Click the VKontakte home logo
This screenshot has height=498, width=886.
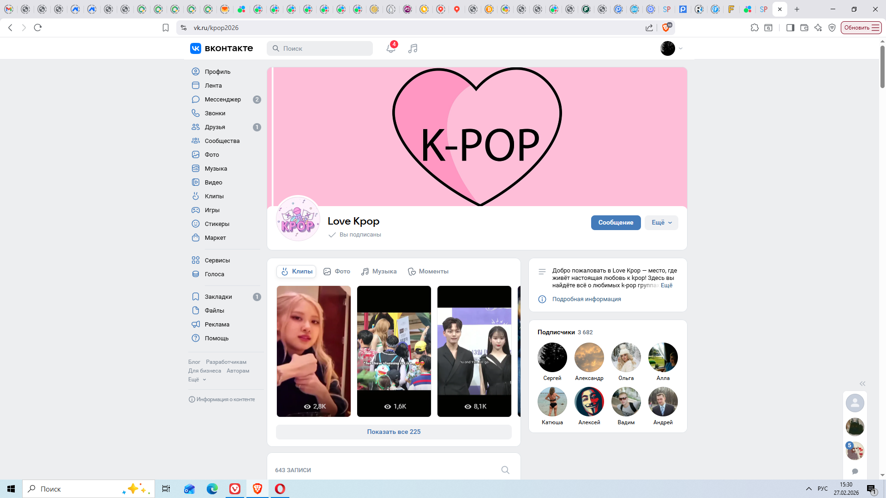[221, 48]
